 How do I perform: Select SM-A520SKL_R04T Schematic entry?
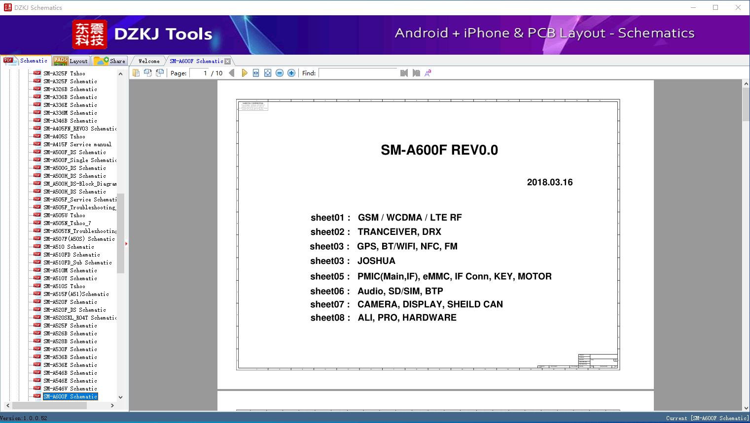point(80,318)
